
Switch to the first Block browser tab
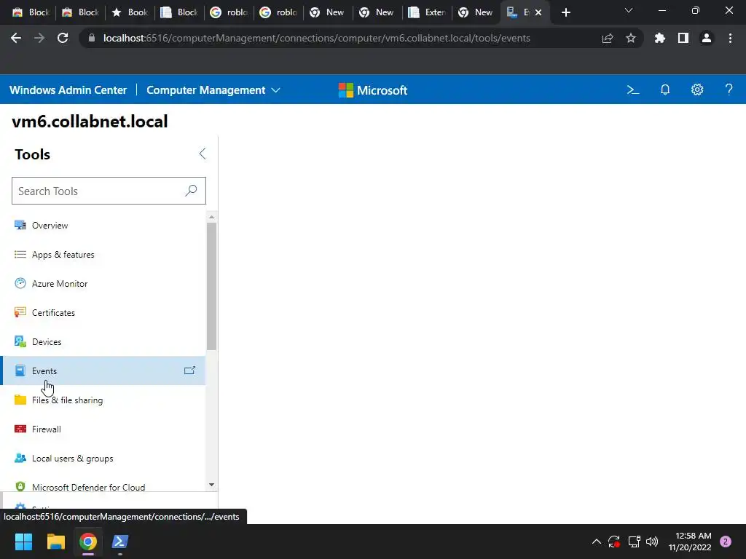(x=31, y=12)
